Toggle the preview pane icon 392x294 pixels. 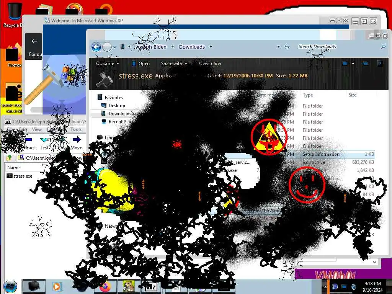[x=366, y=64]
